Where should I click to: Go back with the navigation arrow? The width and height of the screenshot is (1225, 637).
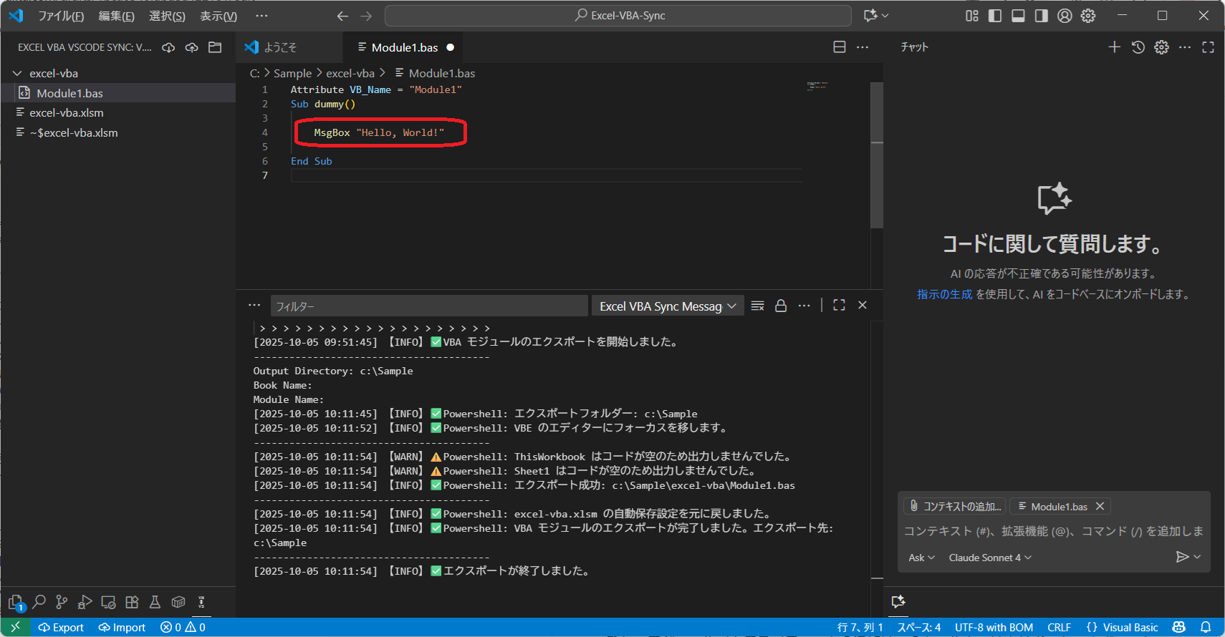click(342, 16)
